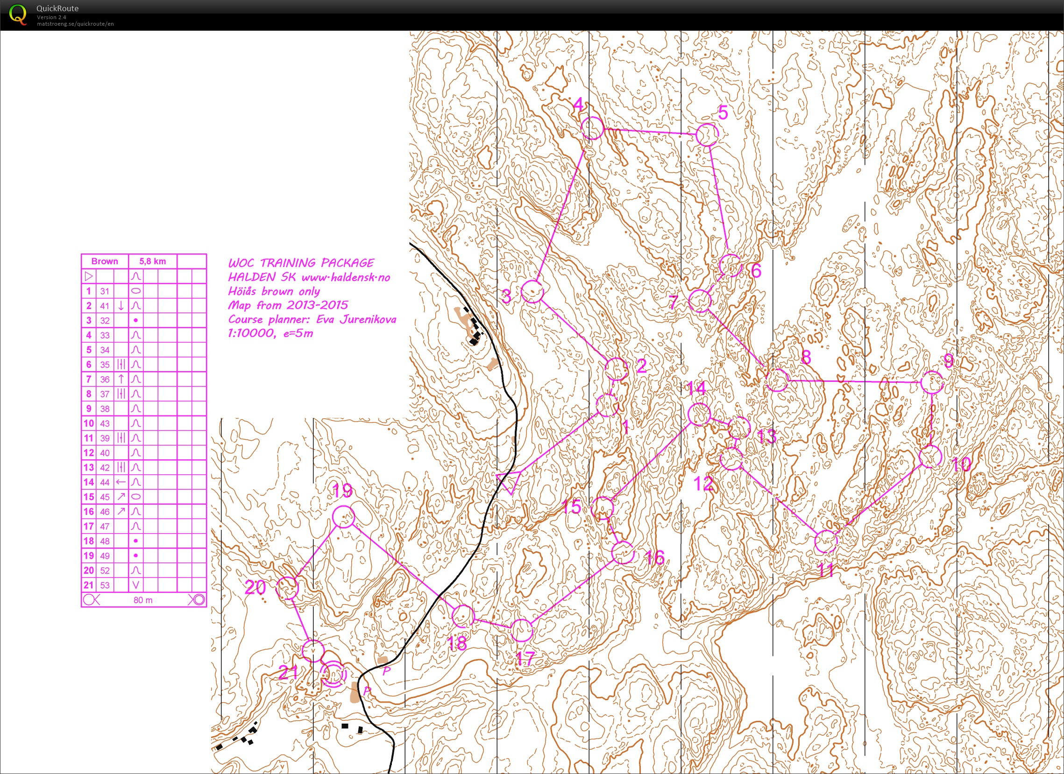Screen dimensions: 1064x774
Task: Click control circle 1 on the map
Action: (608, 405)
